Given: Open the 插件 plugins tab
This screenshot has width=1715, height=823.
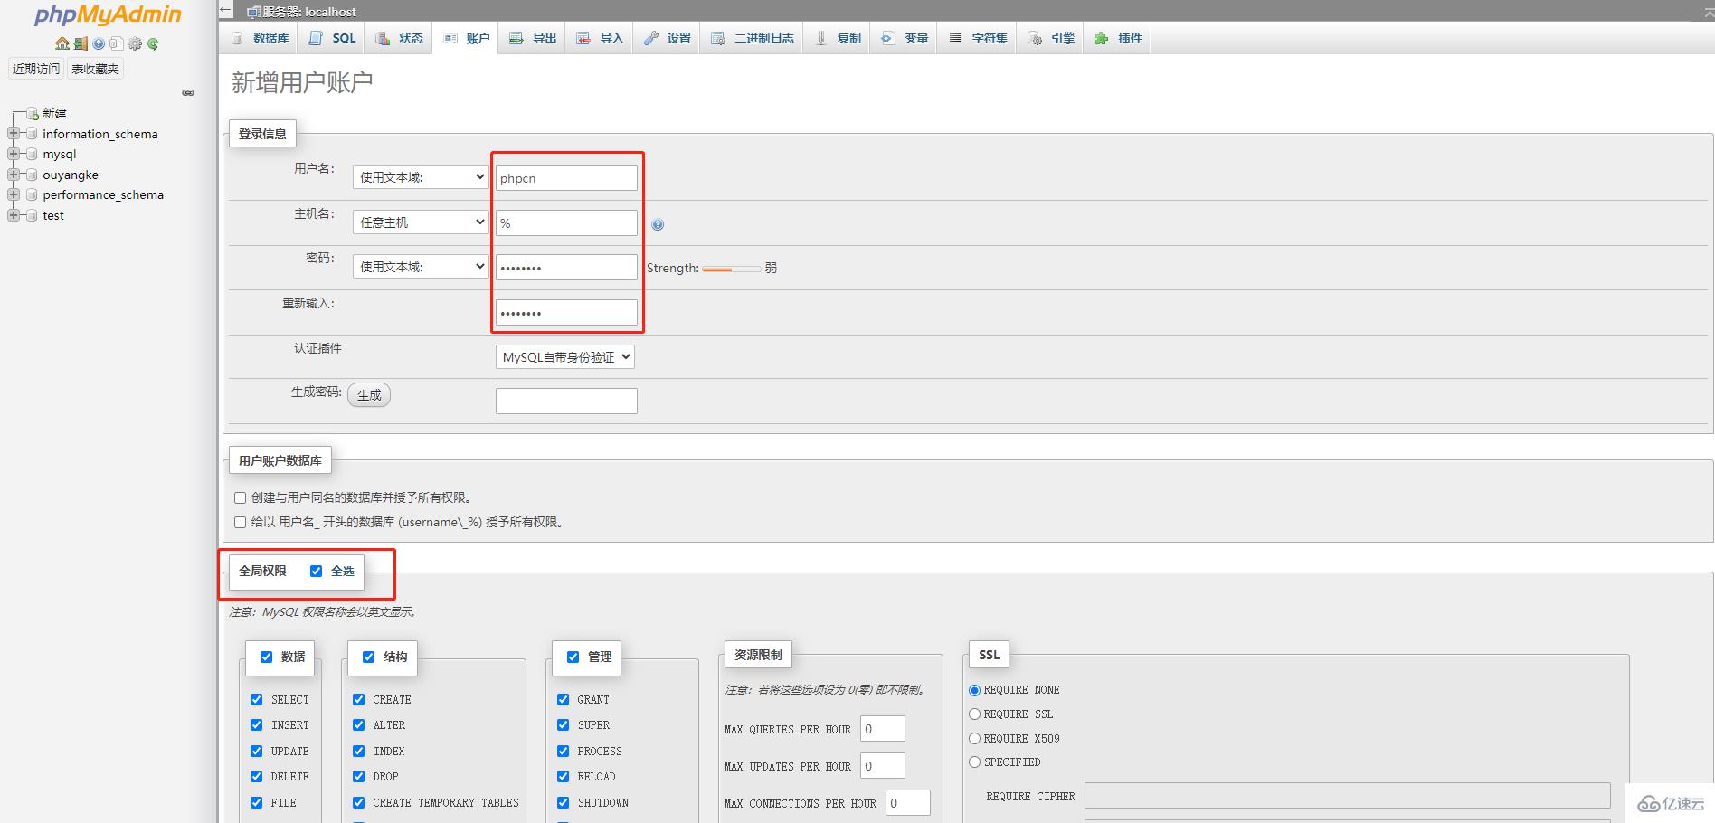Looking at the screenshot, I should click(1118, 38).
